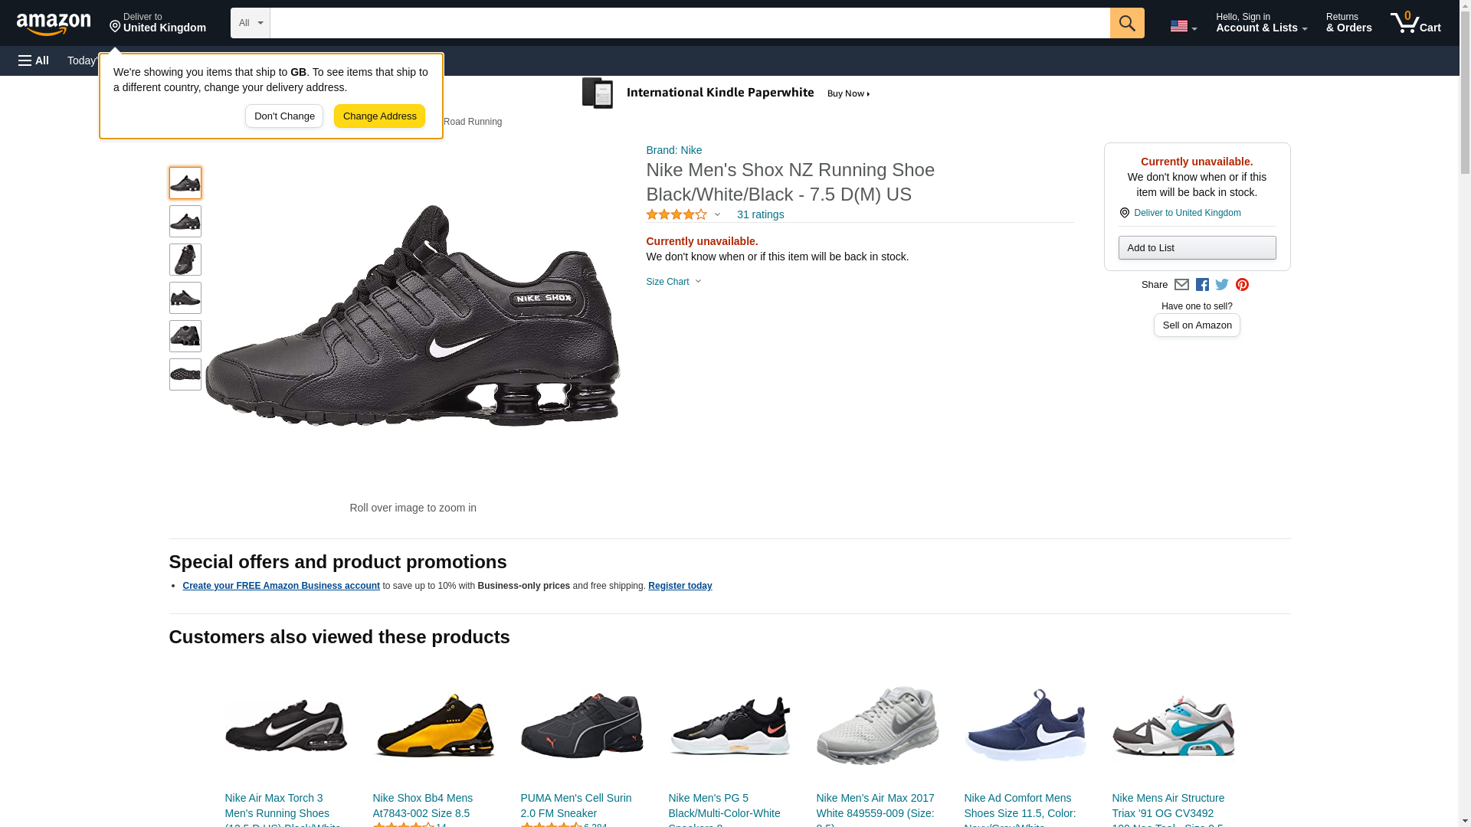The width and height of the screenshot is (1471, 827).
Task: Share on Twitter icon
Action: [1222, 285]
